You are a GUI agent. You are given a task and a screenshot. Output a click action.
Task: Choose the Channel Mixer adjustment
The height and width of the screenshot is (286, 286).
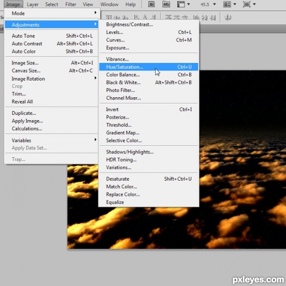coord(148,98)
